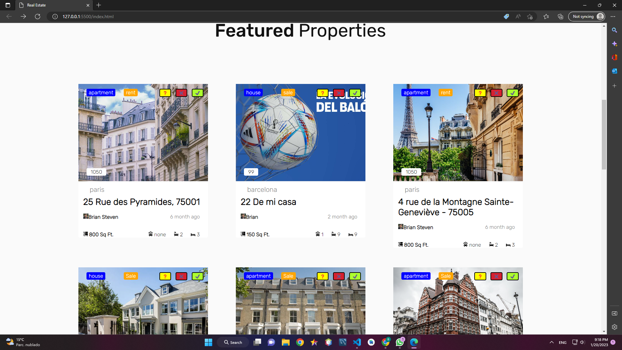
Task: Open Visual Studio Code from taskbar
Action: (357, 342)
